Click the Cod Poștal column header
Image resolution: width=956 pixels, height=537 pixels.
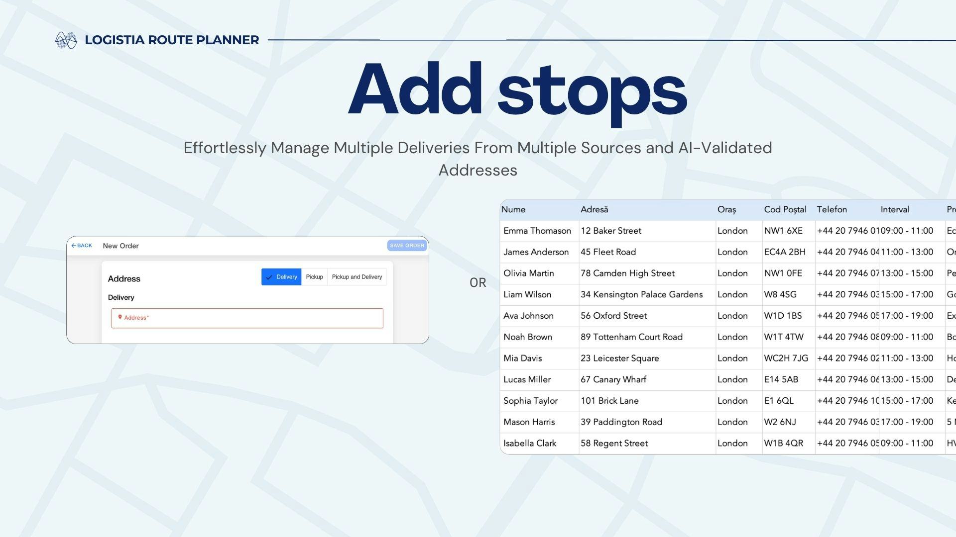coord(789,210)
